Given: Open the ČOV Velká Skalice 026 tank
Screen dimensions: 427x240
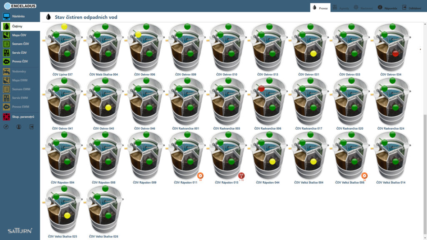Looking at the screenshot, I should click(104, 210).
